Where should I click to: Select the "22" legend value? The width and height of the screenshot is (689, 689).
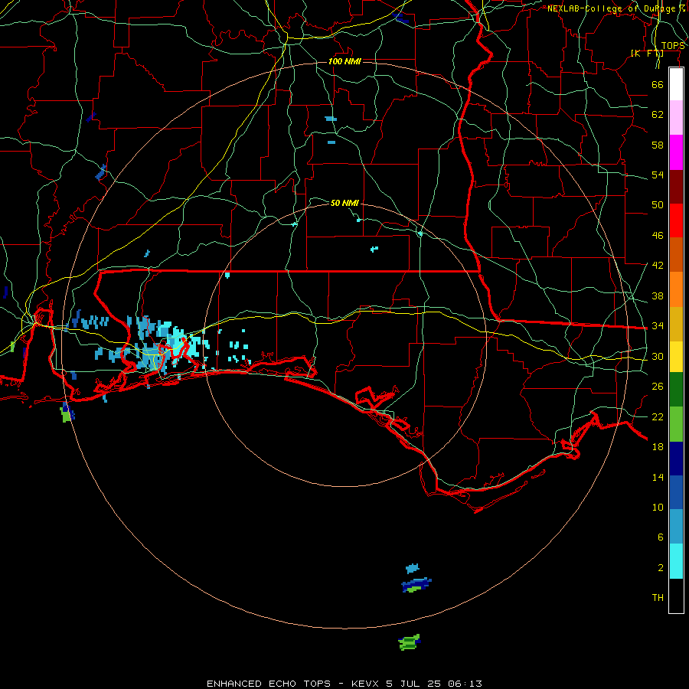pyautogui.click(x=658, y=417)
